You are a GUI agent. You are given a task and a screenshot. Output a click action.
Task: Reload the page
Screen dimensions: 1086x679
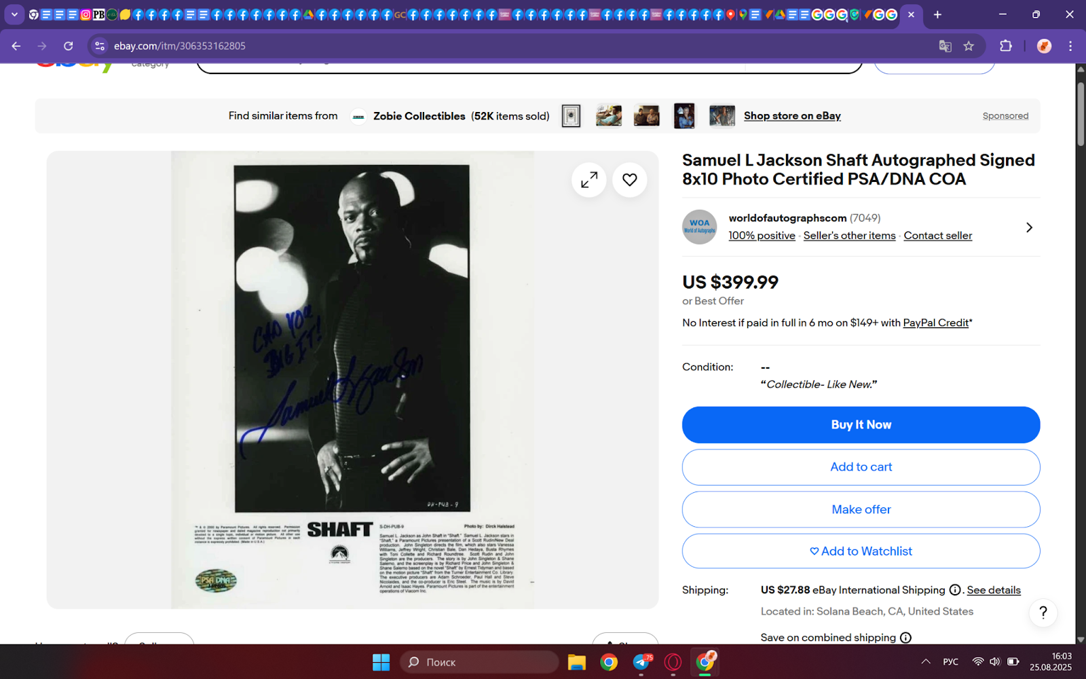69,46
